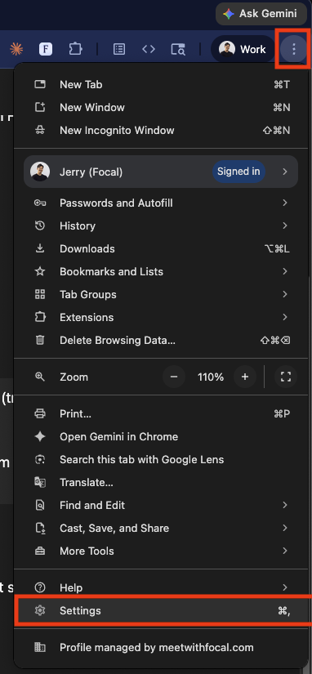Expand the Jerry (Focal) profile chevron
The height and width of the screenshot is (674, 312).
pyautogui.click(x=284, y=172)
